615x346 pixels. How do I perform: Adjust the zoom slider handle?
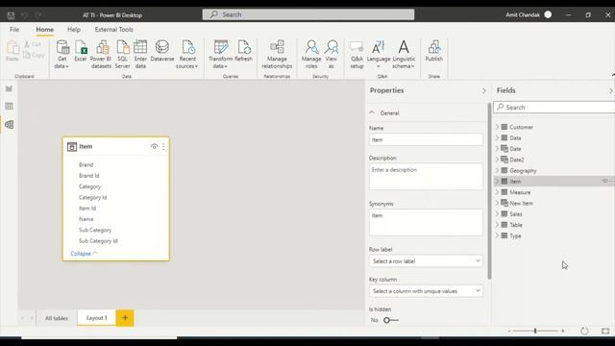click(x=535, y=331)
